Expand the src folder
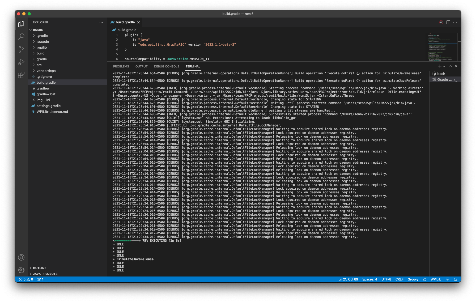 (39, 65)
